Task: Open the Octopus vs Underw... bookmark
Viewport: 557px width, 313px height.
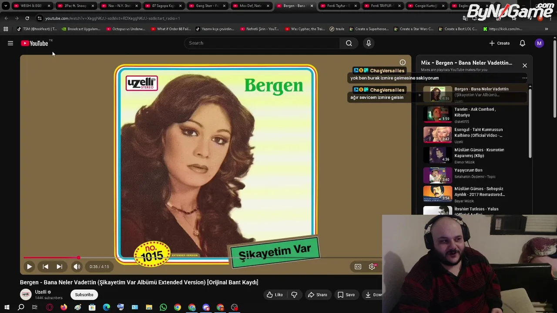Action: pos(125,29)
